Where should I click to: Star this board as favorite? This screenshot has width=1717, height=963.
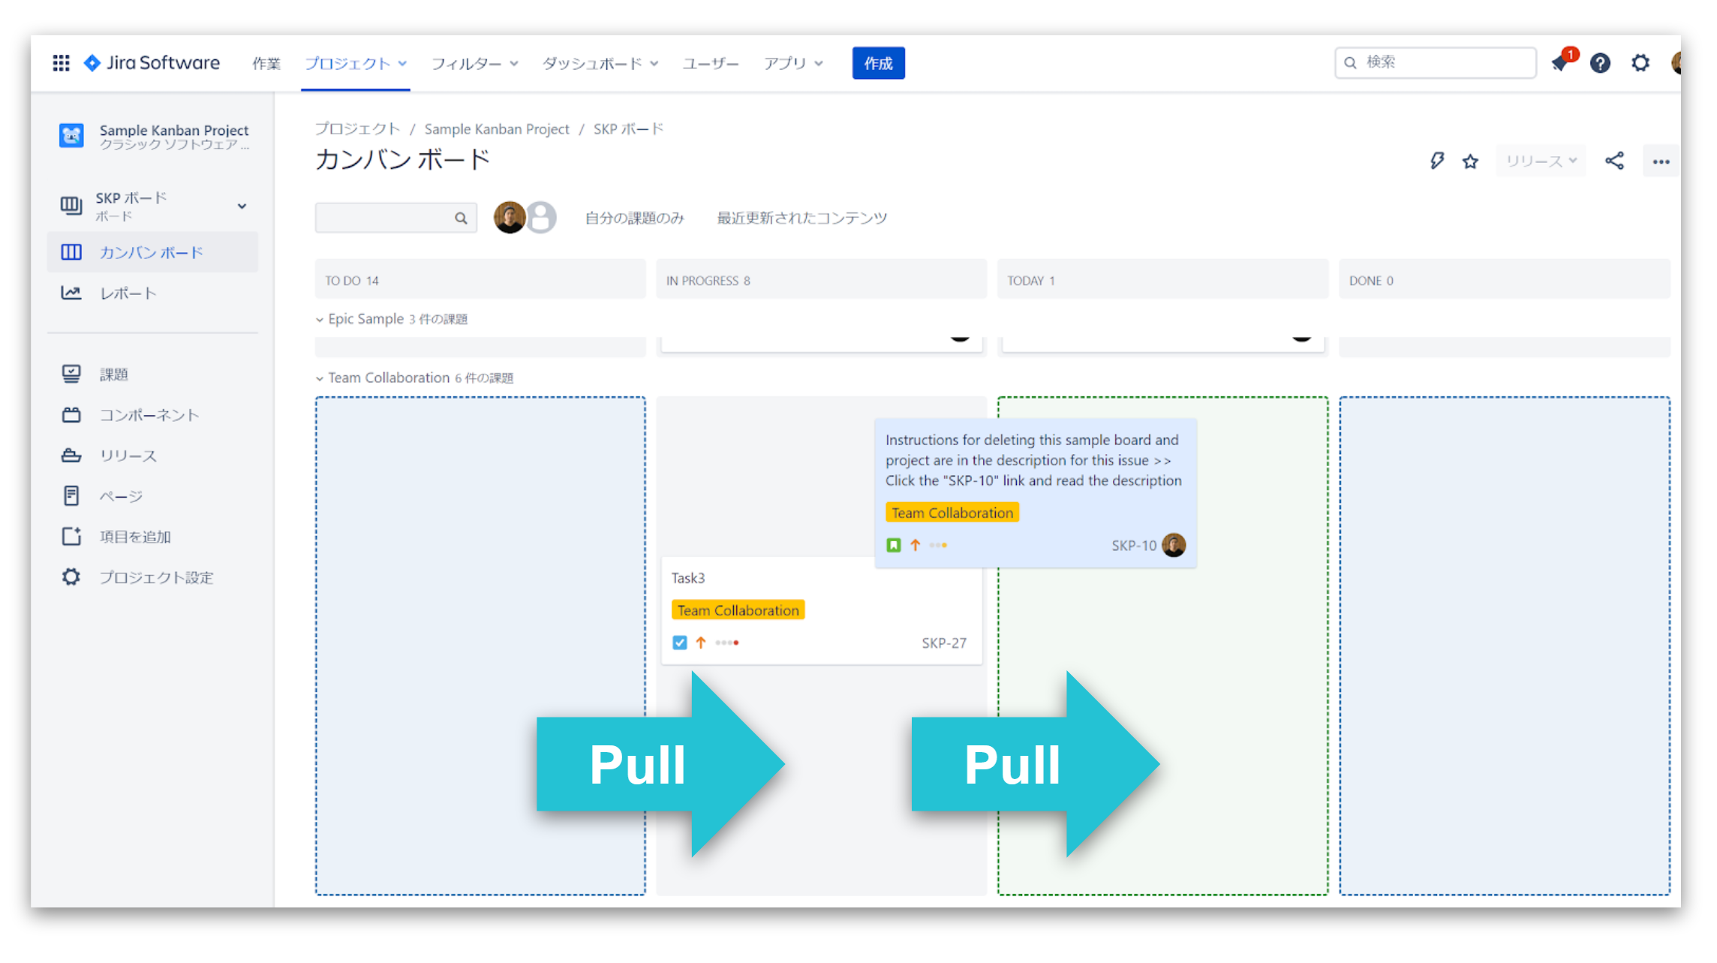1470,161
